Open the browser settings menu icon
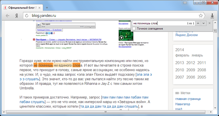 (x=185, y=2)
